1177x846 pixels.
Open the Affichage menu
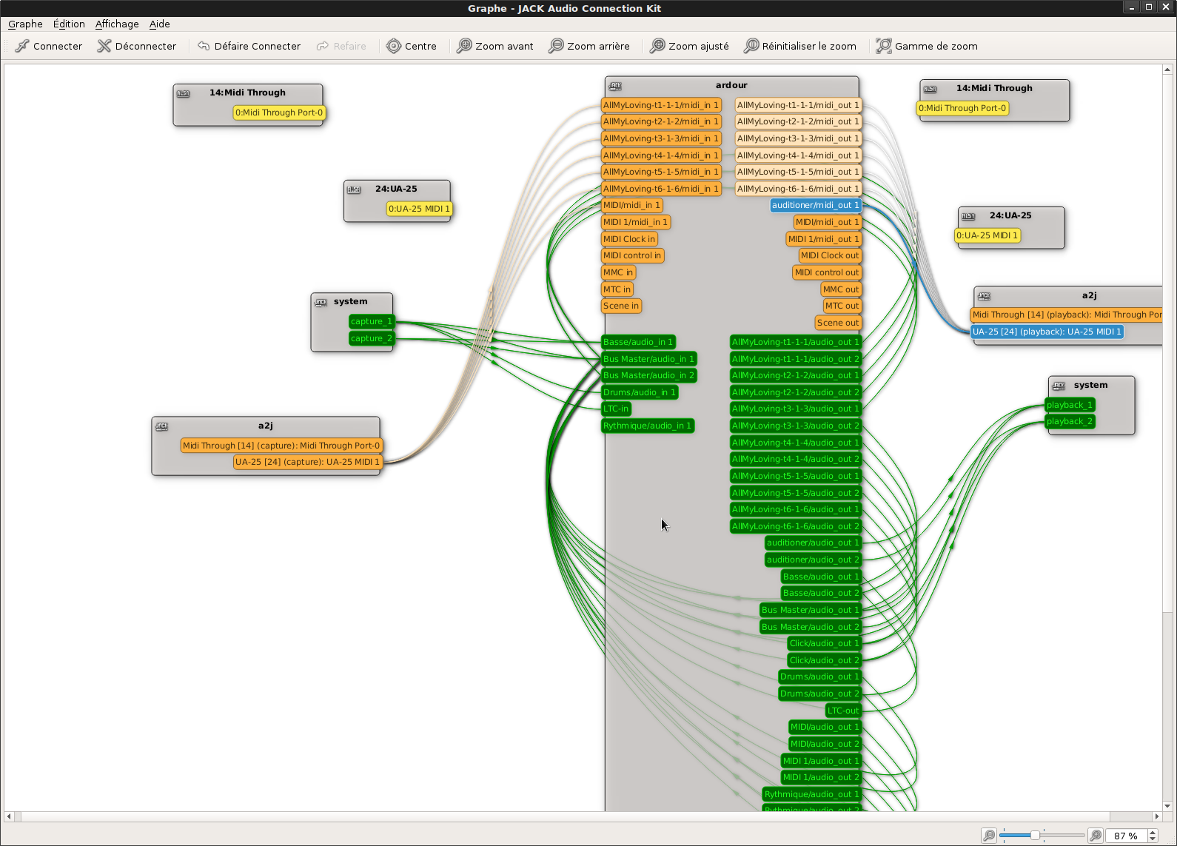[117, 24]
